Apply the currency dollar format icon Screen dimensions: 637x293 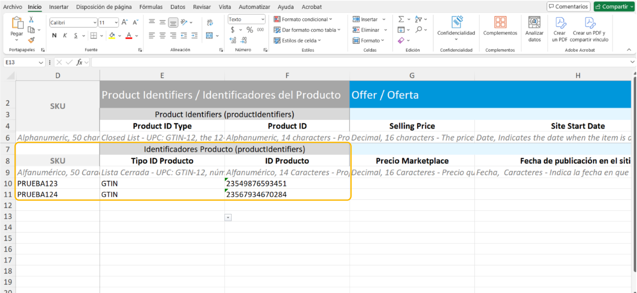[233, 30]
